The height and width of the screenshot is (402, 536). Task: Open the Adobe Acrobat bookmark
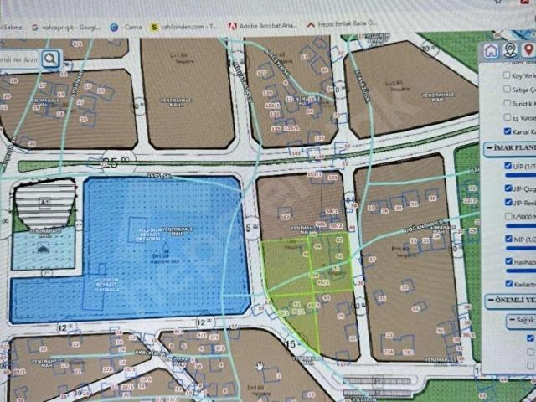click(263, 26)
